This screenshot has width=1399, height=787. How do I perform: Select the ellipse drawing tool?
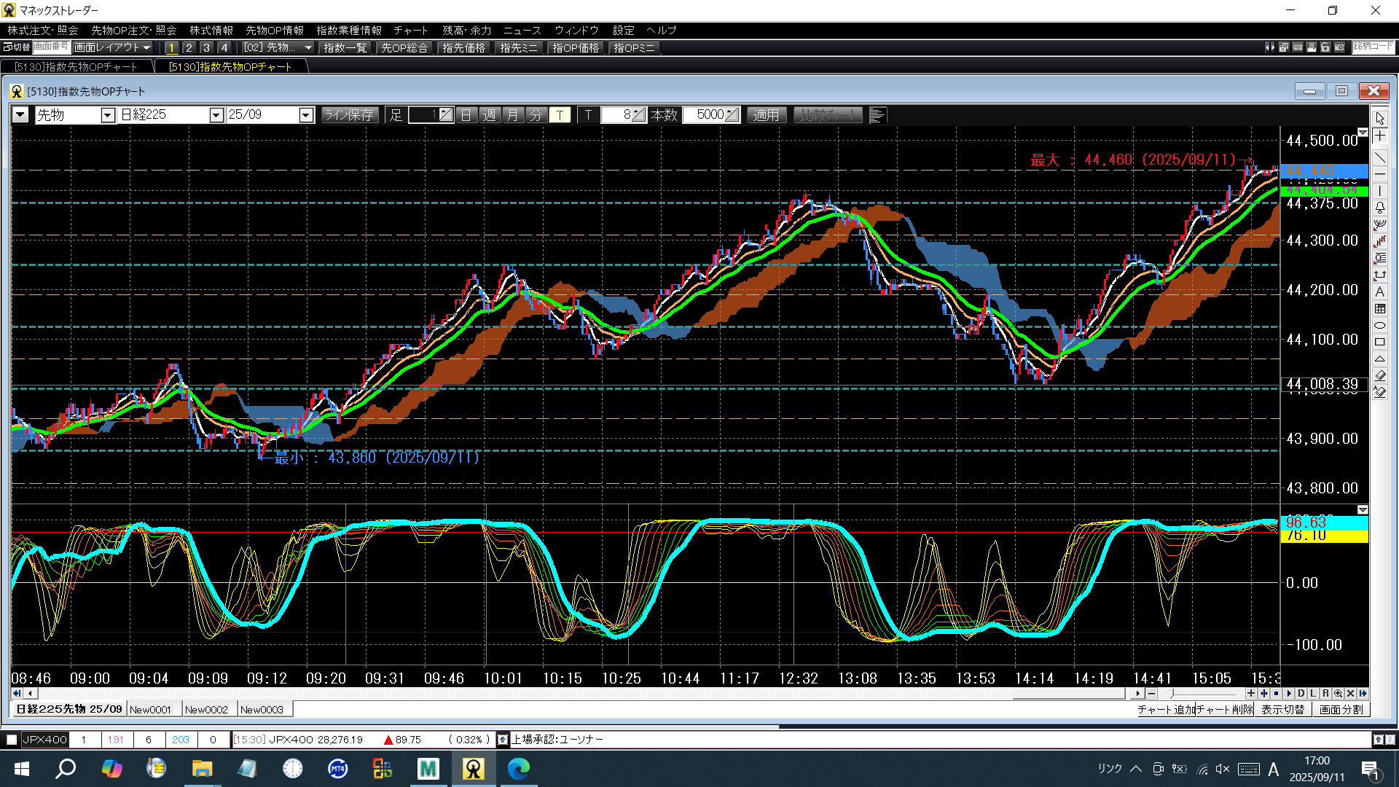1380,326
